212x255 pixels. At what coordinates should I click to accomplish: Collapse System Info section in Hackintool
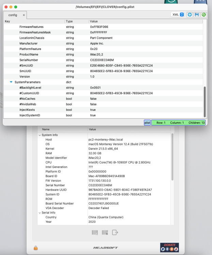click(40, 135)
